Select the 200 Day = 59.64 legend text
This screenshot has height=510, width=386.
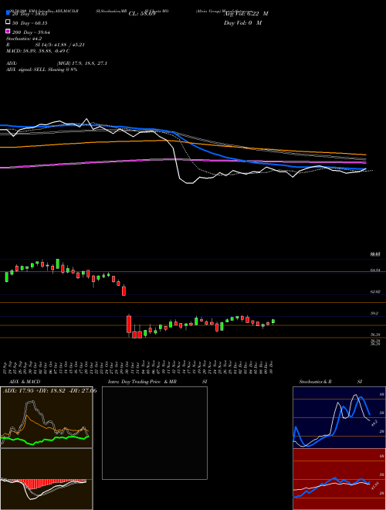31,32
